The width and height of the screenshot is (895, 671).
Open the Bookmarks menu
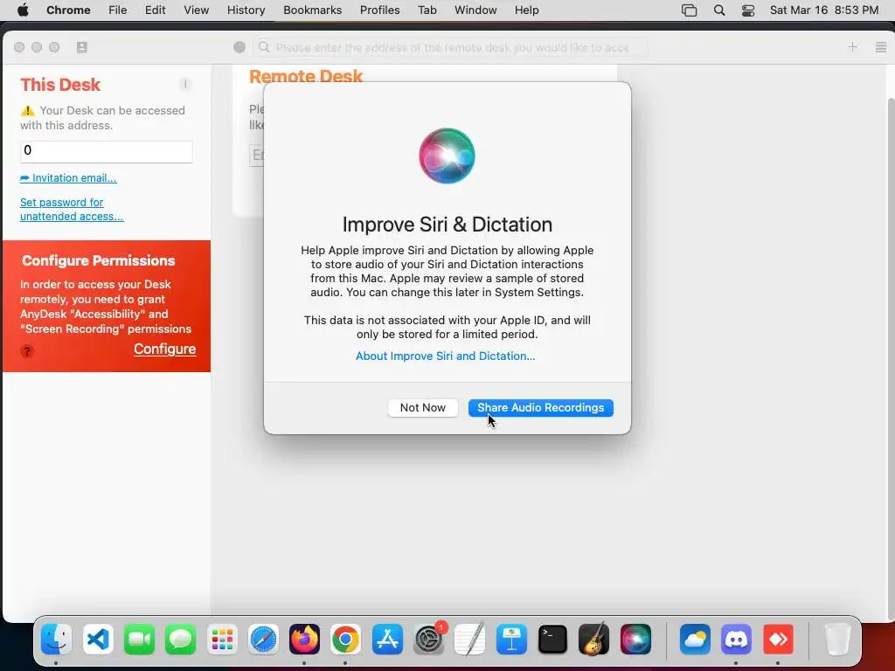pos(312,10)
